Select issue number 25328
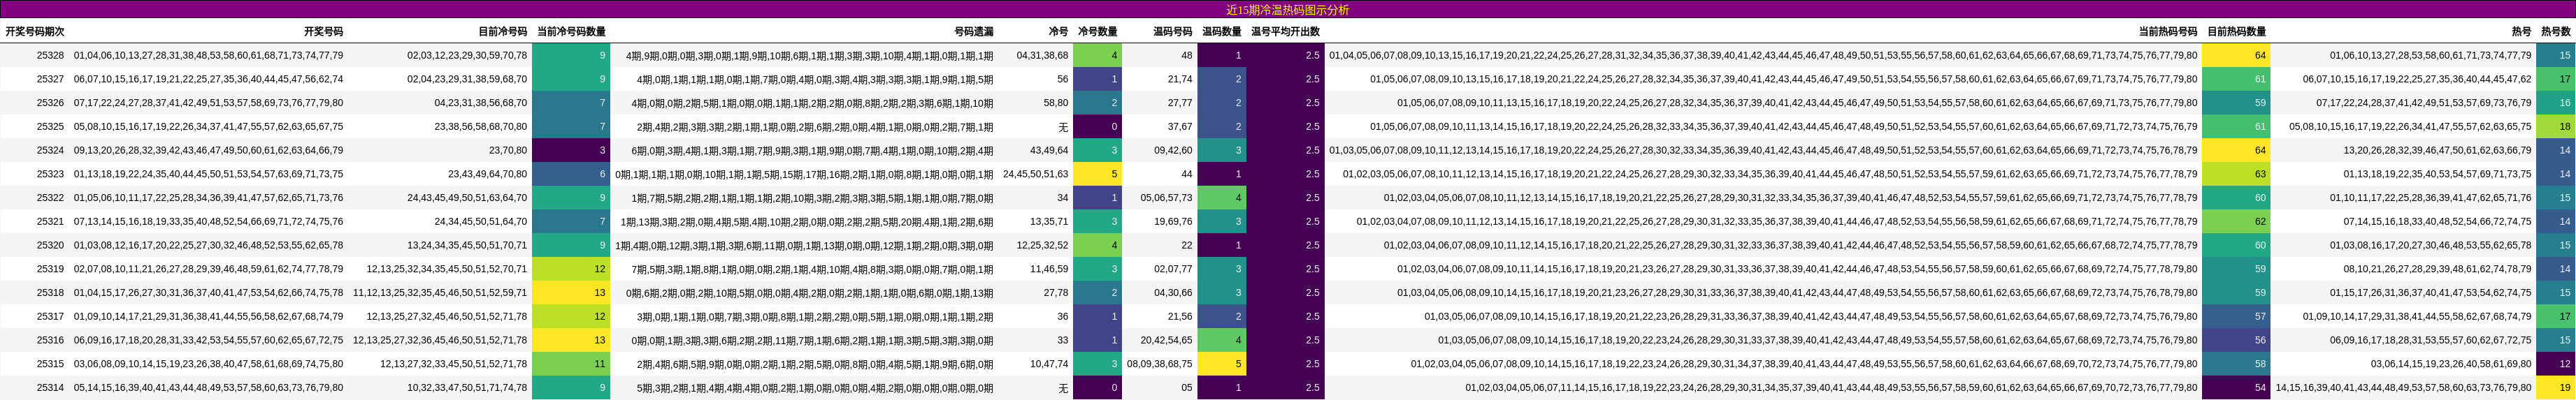Viewport: 2576px width, 400px height. point(50,56)
